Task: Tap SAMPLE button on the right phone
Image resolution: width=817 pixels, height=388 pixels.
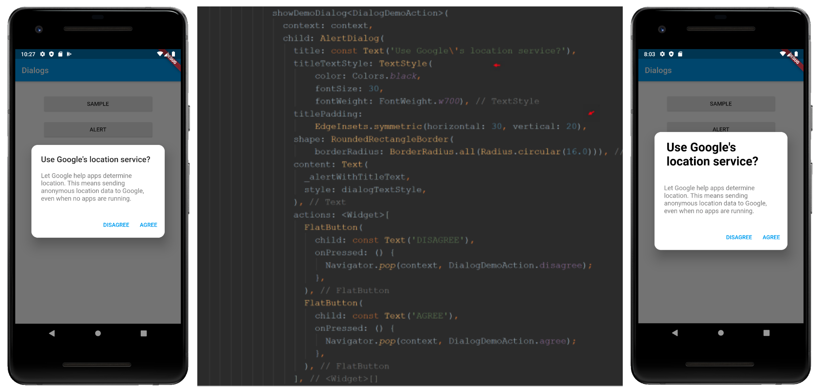Action: coord(721,104)
